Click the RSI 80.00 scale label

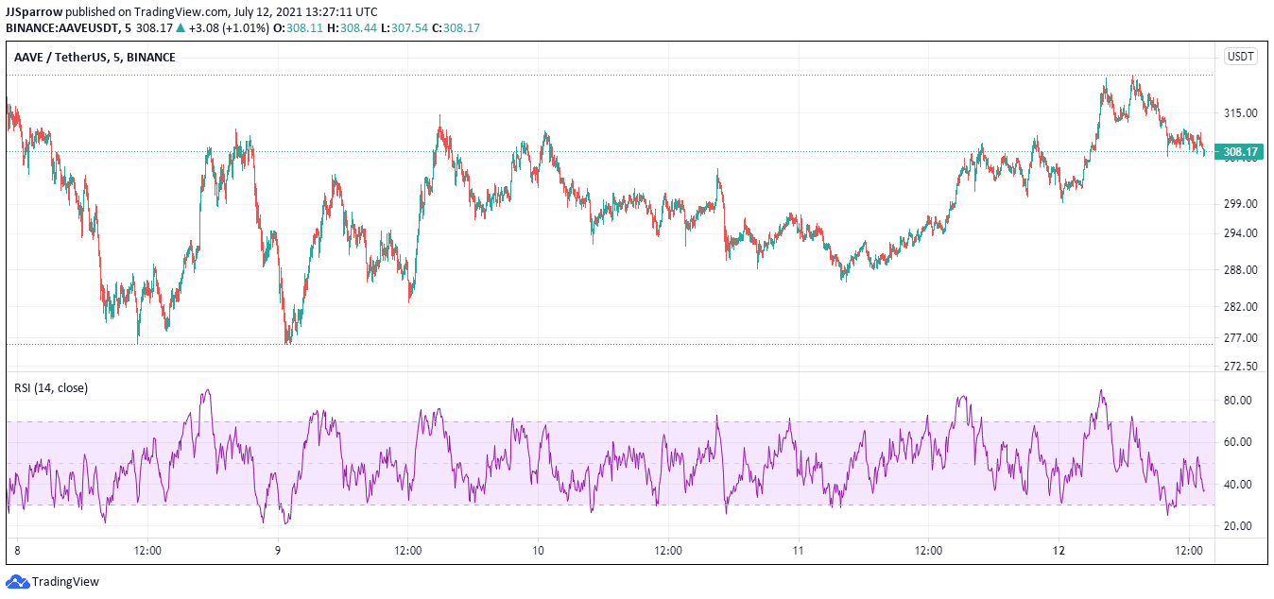click(x=1239, y=400)
